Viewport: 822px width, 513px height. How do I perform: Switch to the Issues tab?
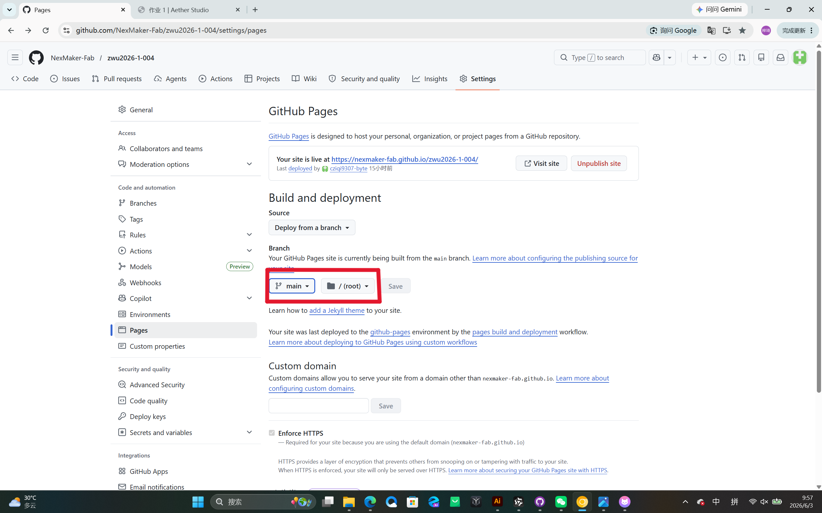pos(65,78)
